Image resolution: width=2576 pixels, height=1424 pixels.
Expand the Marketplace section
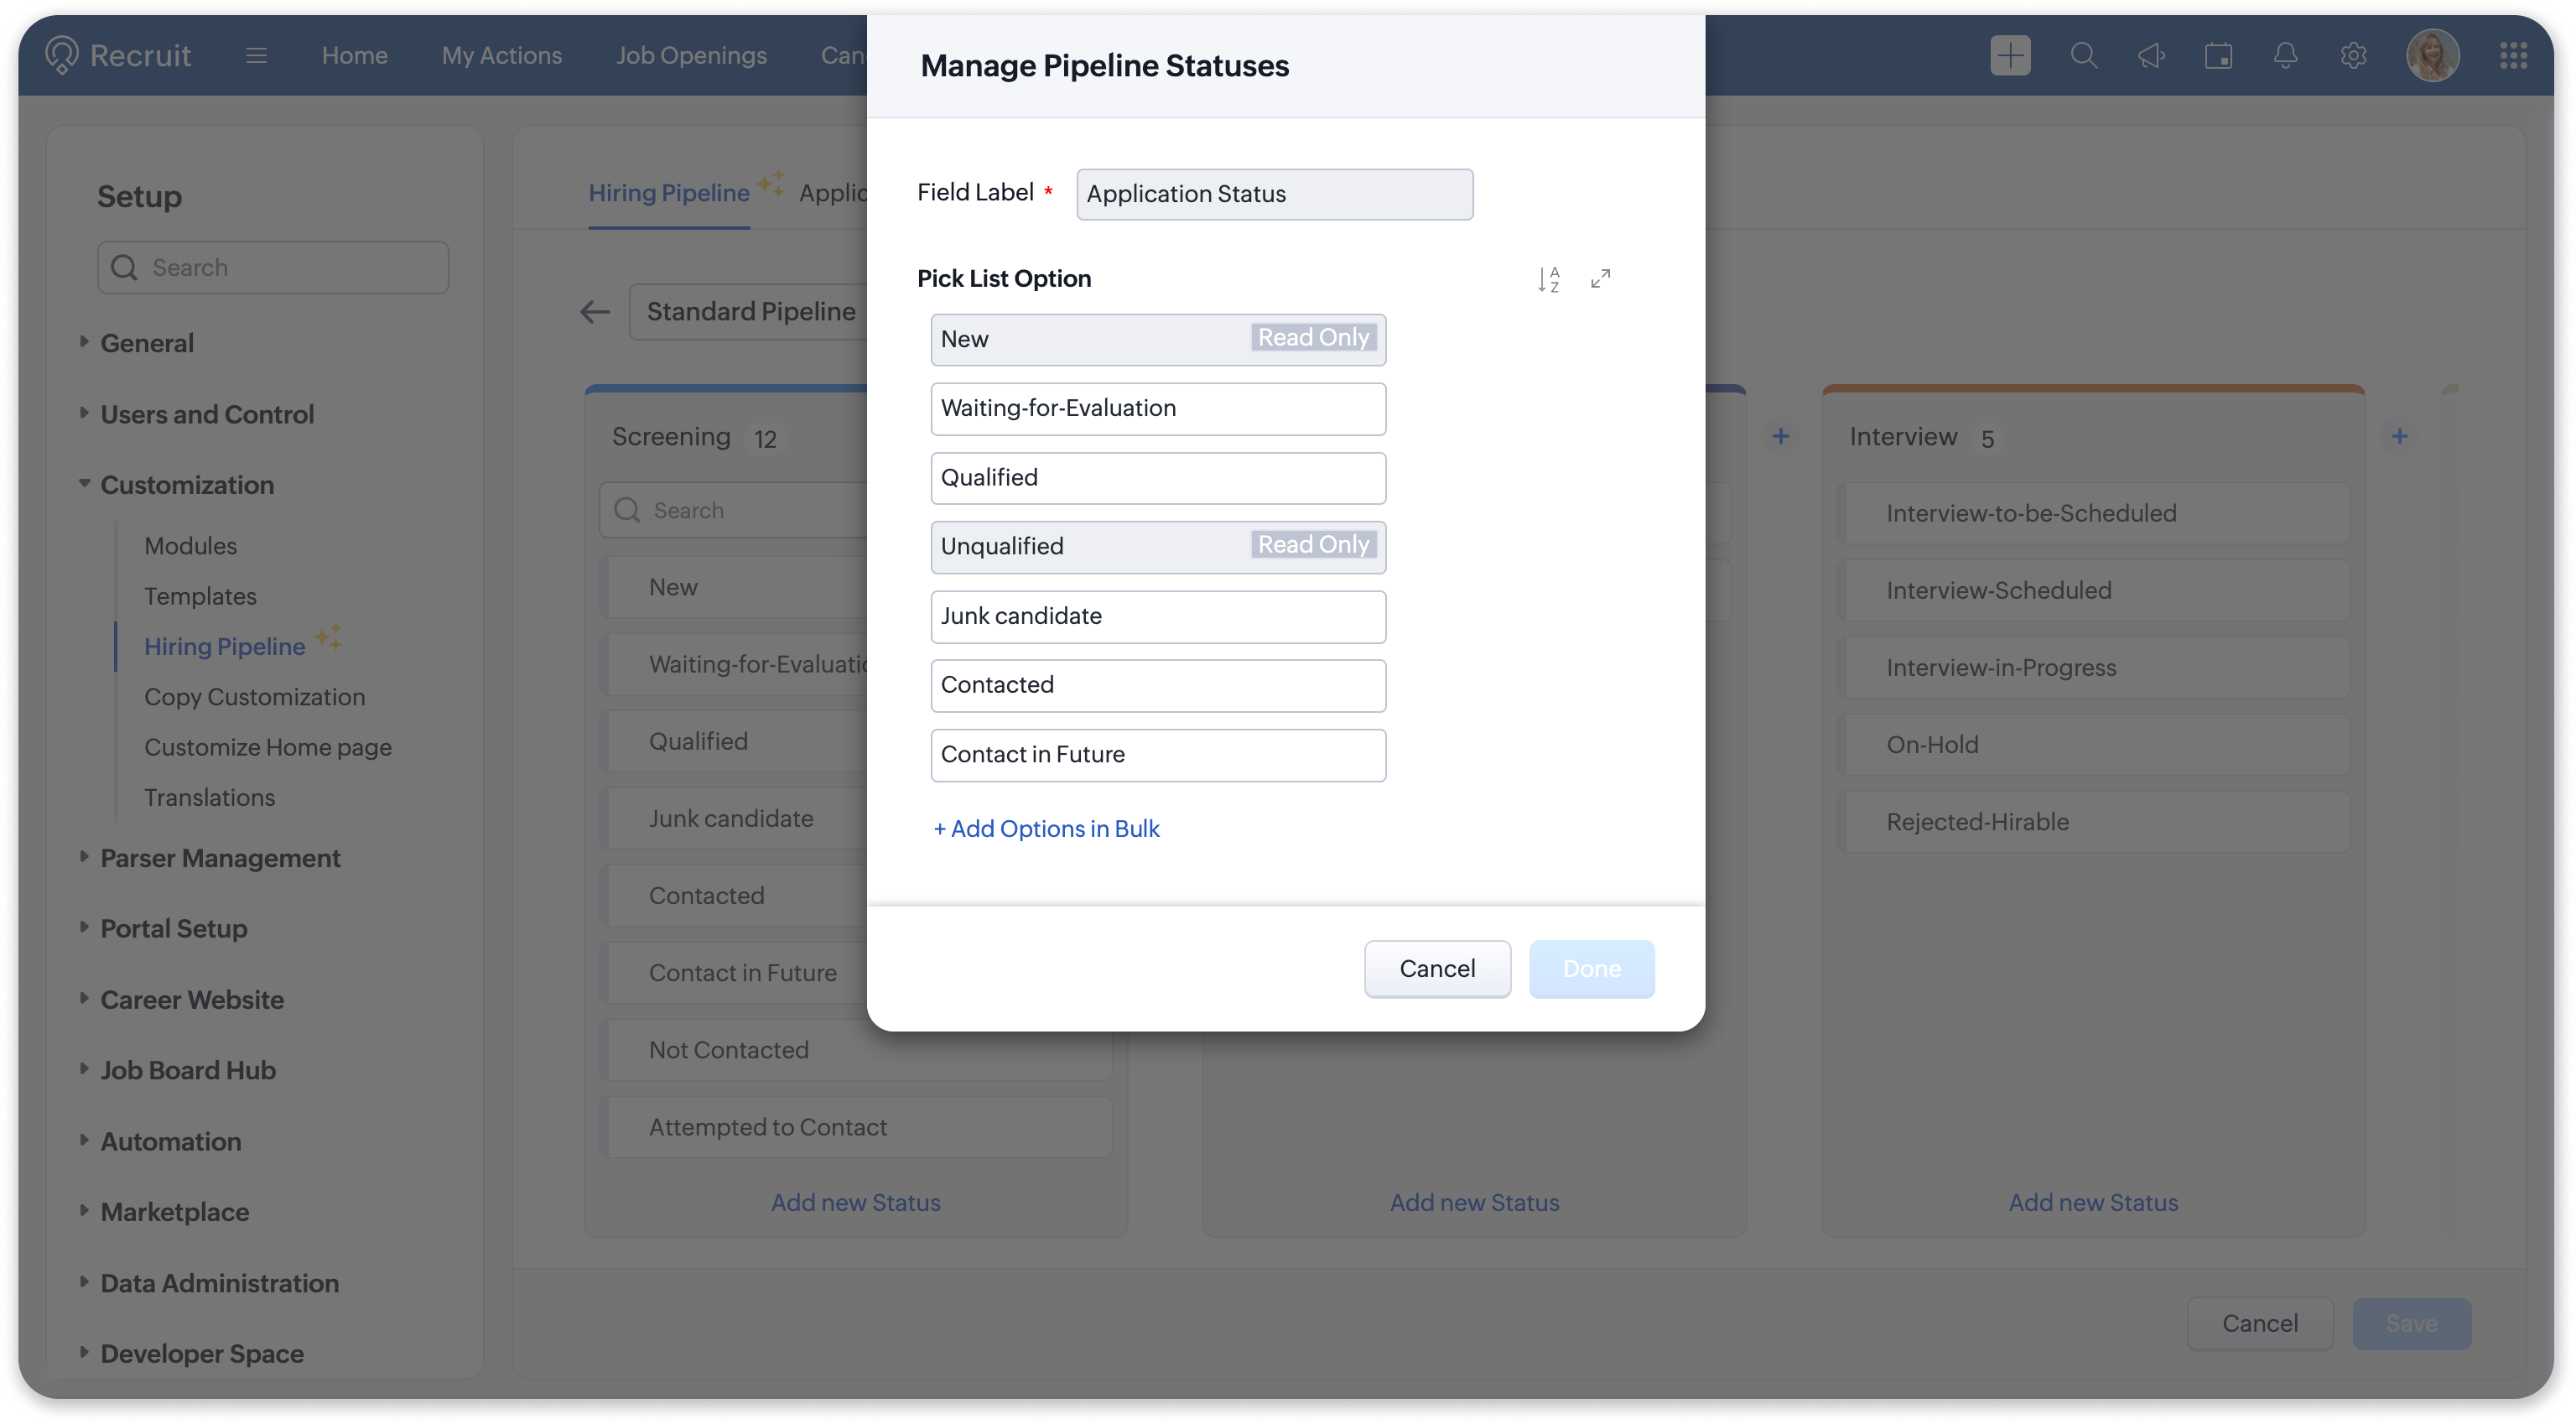coord(84,1210)
